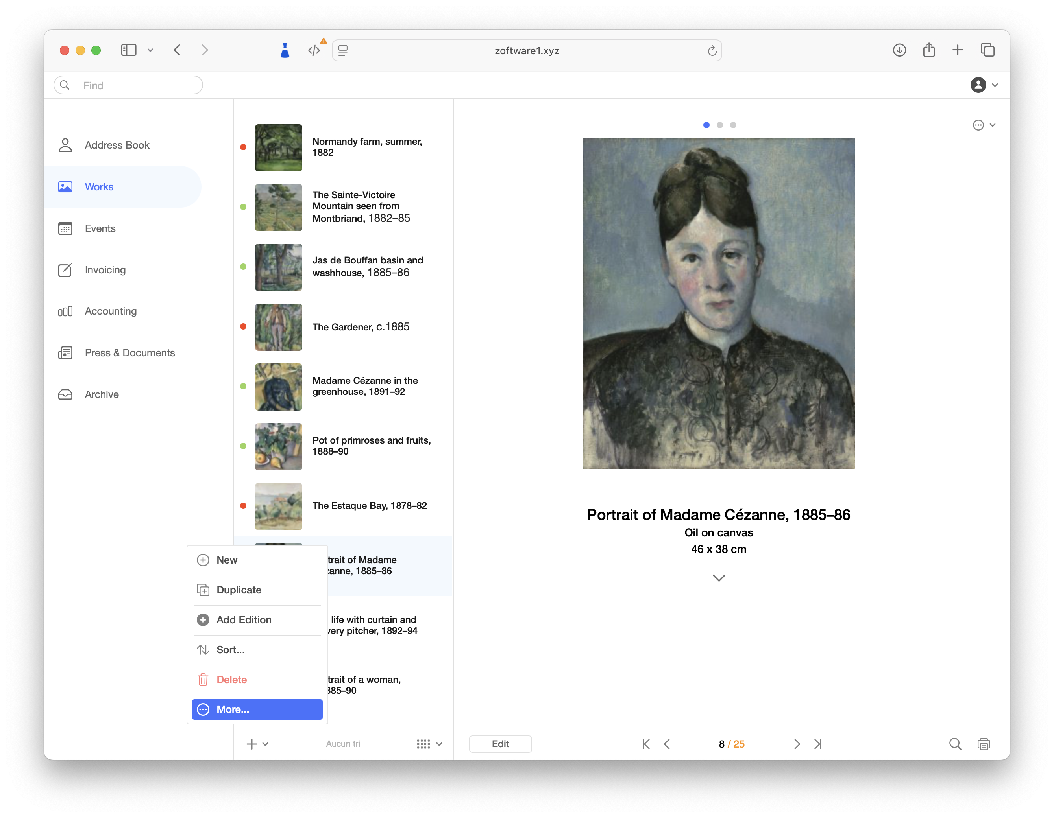Choose Duplicate from the context menu
This screenshot has height=818, width=1054.
239,590
